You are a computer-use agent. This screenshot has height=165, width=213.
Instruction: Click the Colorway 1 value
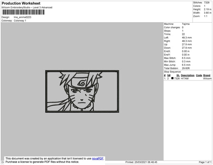[20, 21]
